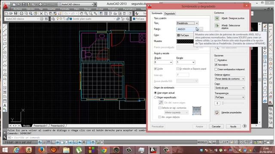Select Origen especificado radio button

click(x=155, y=98)
